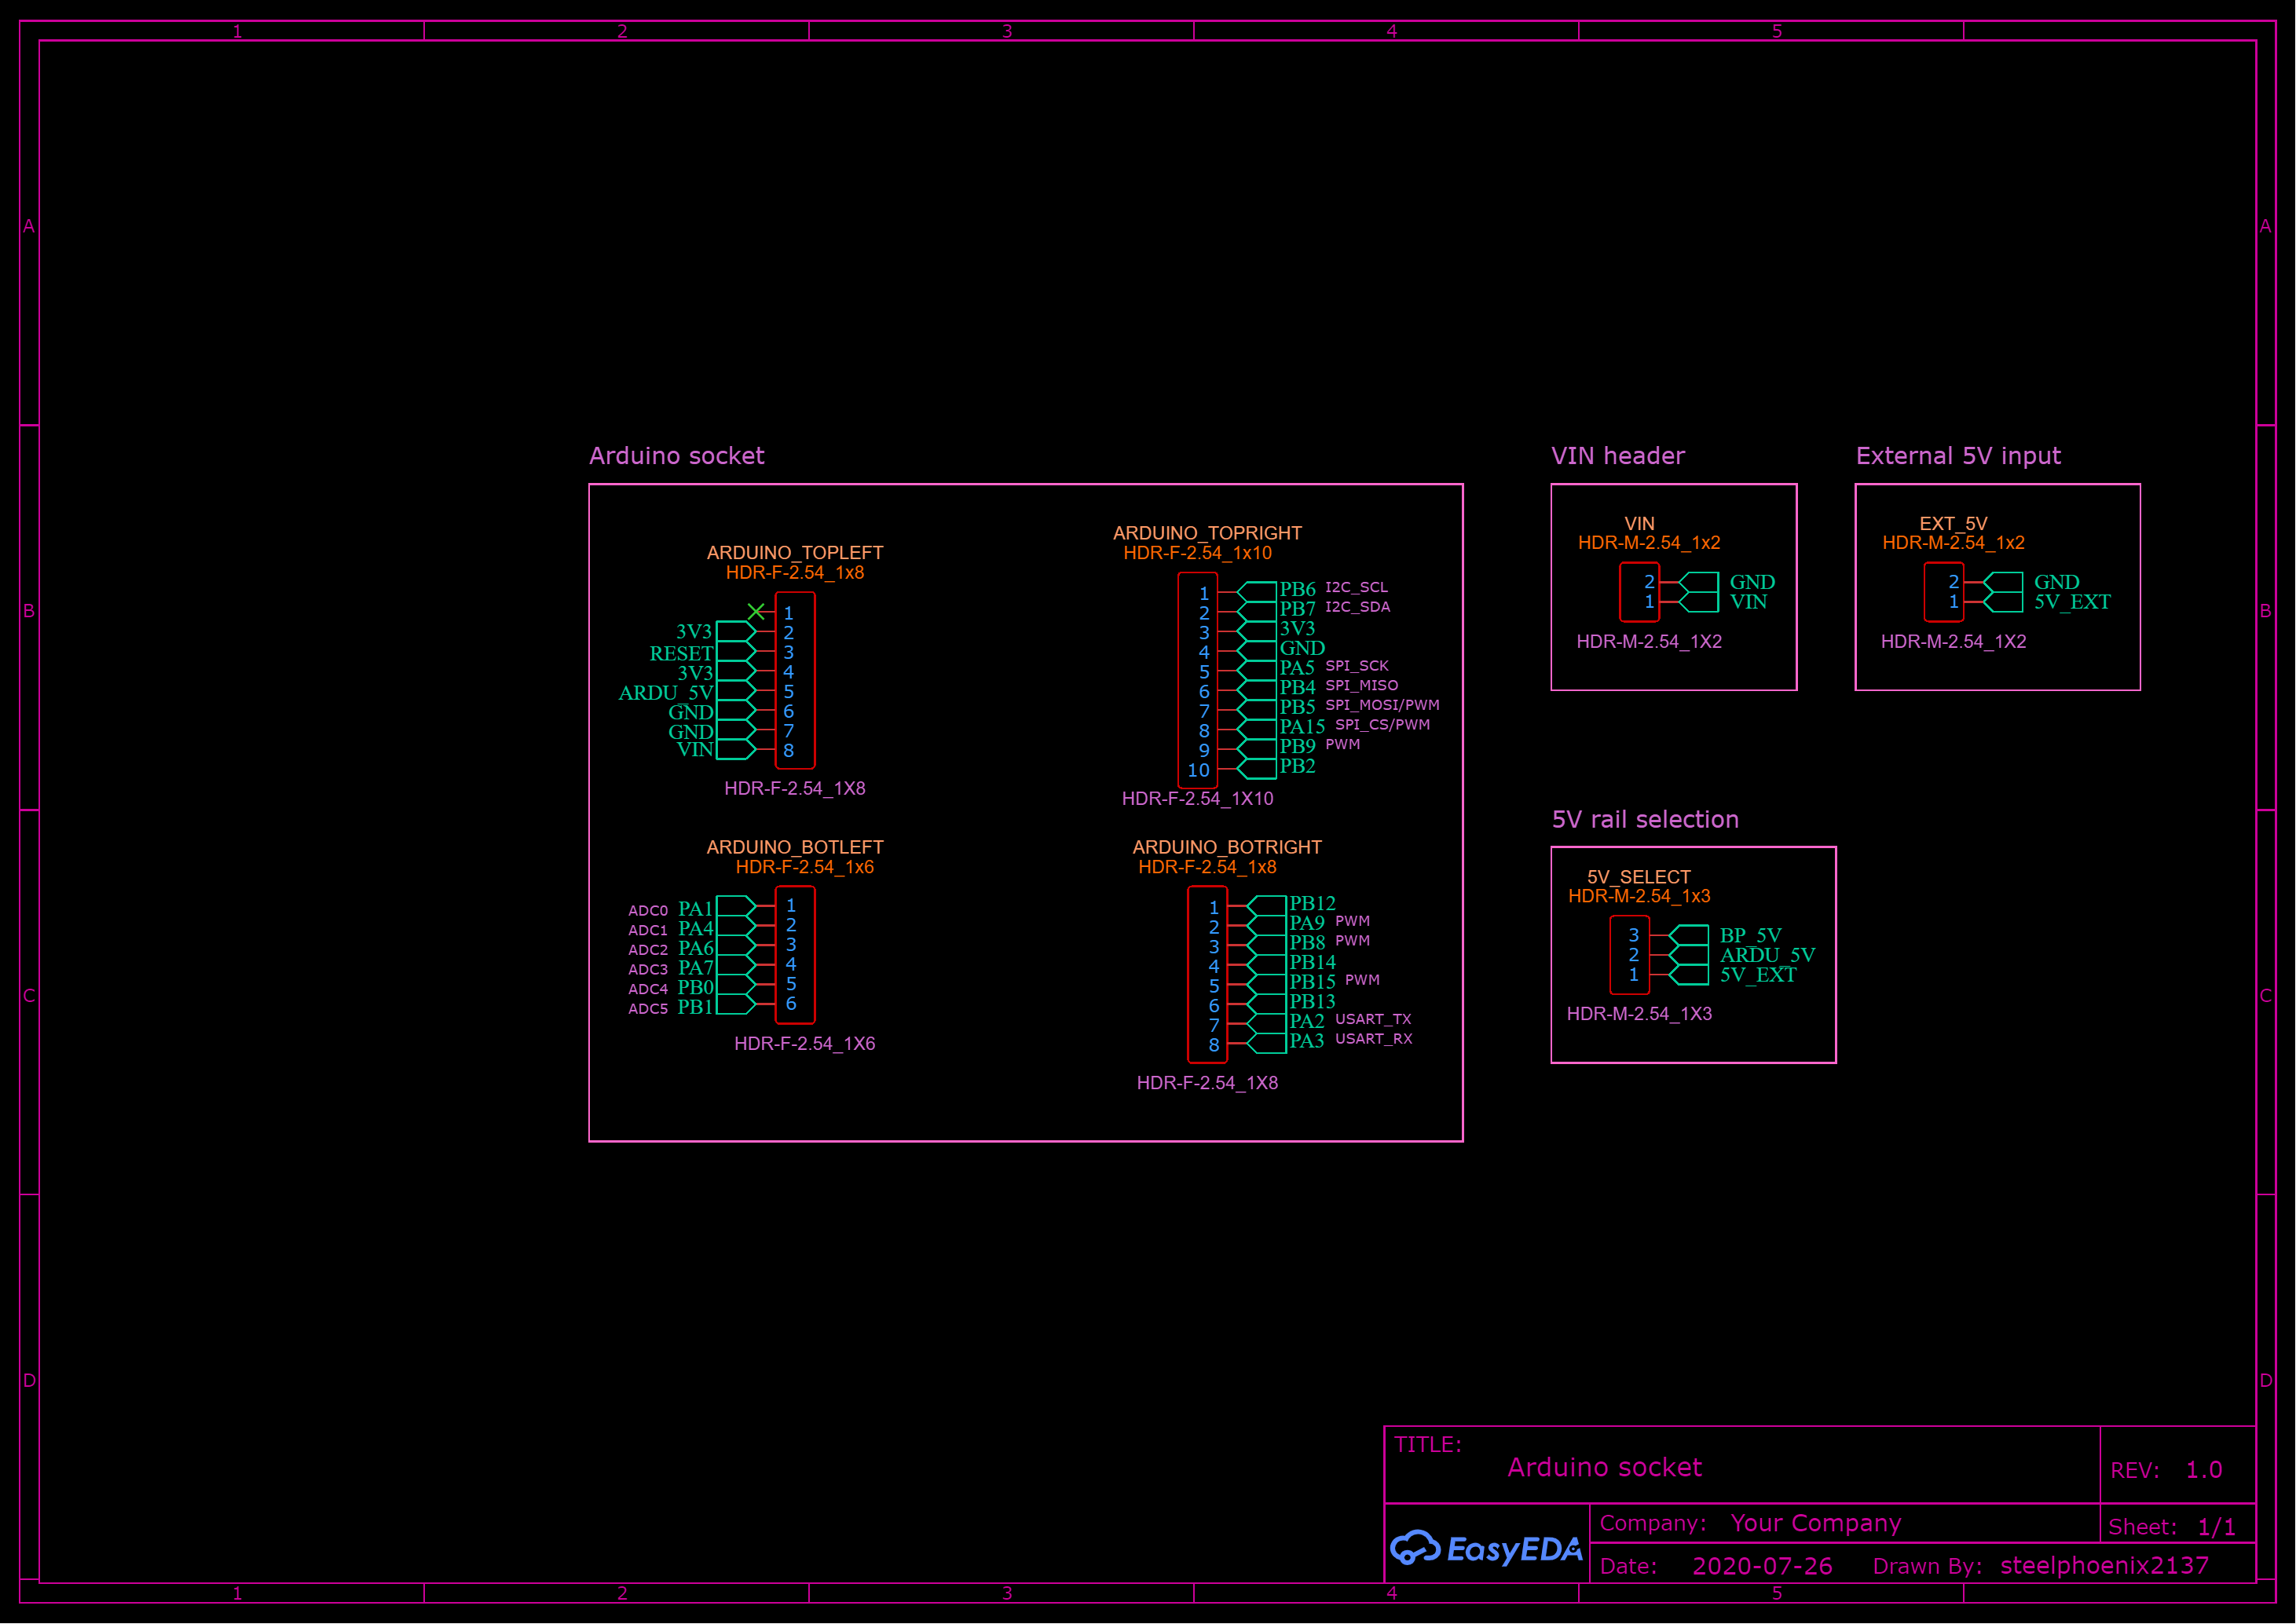Click the SPI_CS/PWM annotation text
The height and width of the screenshot is (1624, 2296).
(x=1382, y=725)
